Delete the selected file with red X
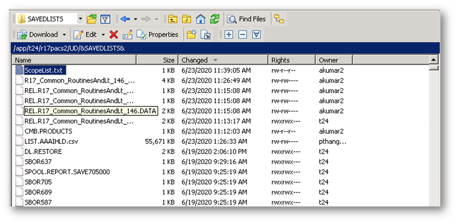 (113, 35)
